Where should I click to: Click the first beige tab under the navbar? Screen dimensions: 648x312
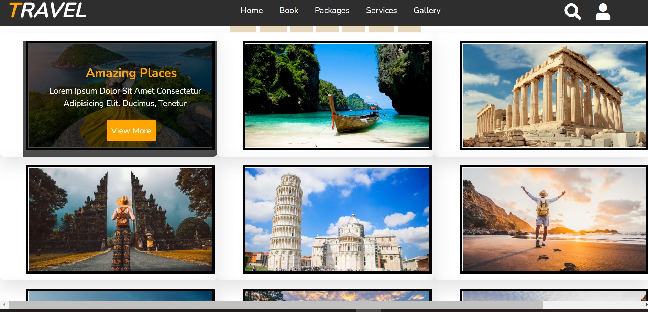(x=243, y=29)
